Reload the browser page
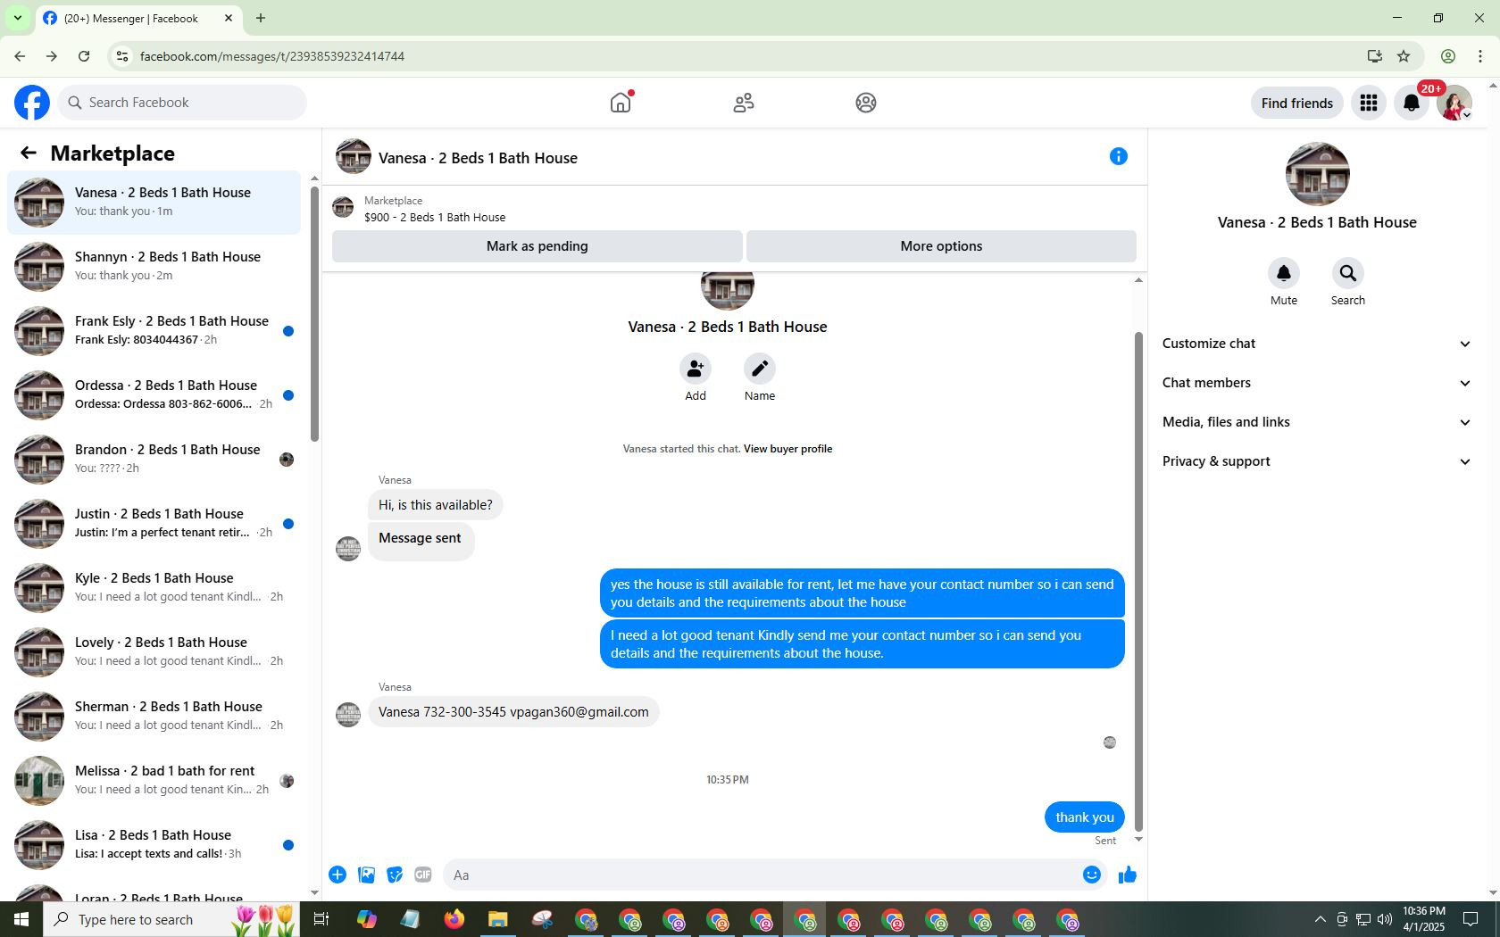 [x=84, y=56]
